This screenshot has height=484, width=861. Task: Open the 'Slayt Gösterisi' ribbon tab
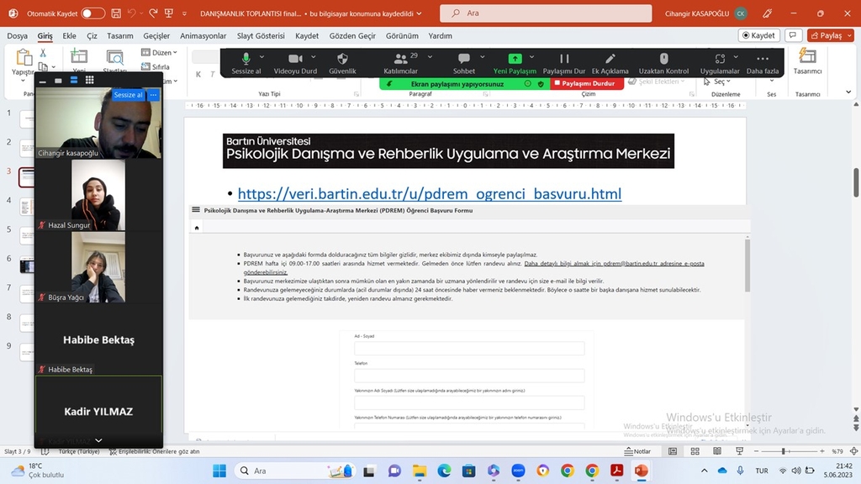coord(261,36)
